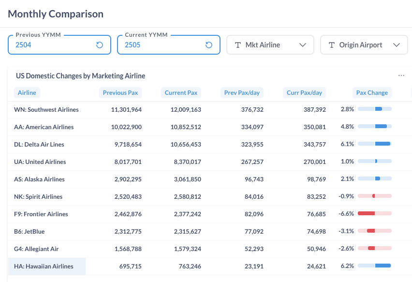The height and width of the screenshot is (282, 412).
Task: Click the text-type icon in Origin Airport filter
Action: [332, 45]
